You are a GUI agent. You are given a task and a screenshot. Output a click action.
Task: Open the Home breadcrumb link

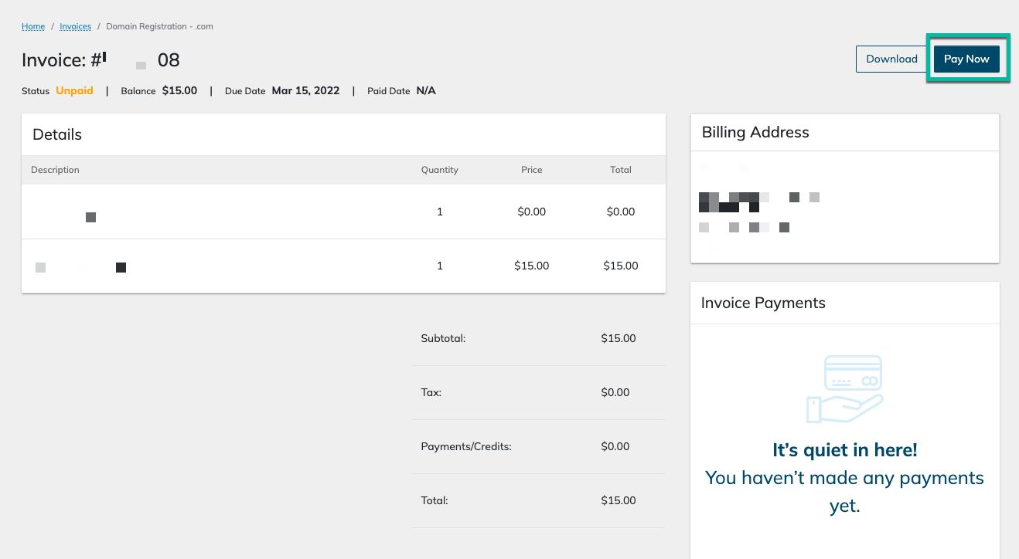[x=32, y=26]
